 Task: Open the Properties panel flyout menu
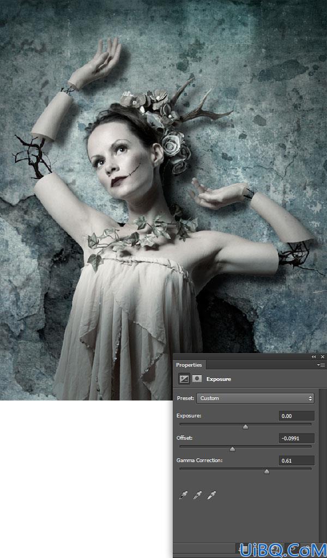321,365
